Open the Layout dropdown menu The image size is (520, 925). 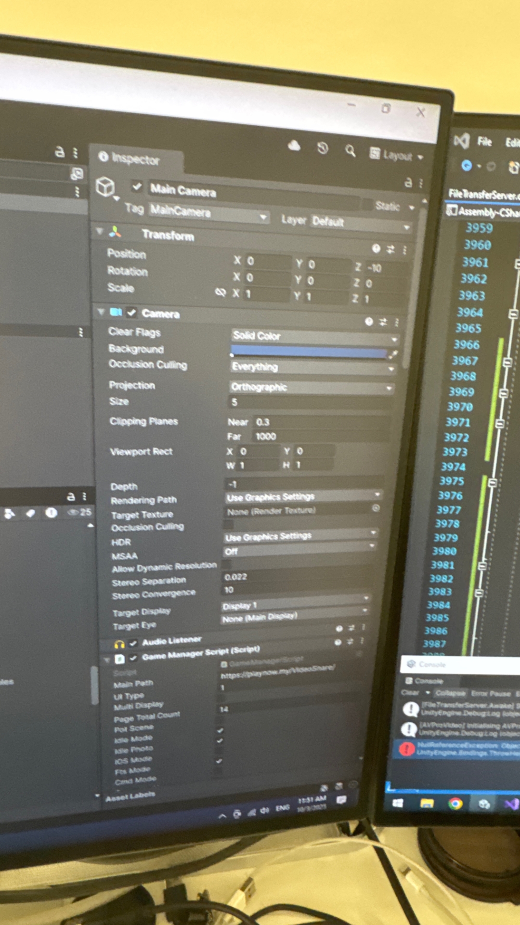[x=396, y=155]
